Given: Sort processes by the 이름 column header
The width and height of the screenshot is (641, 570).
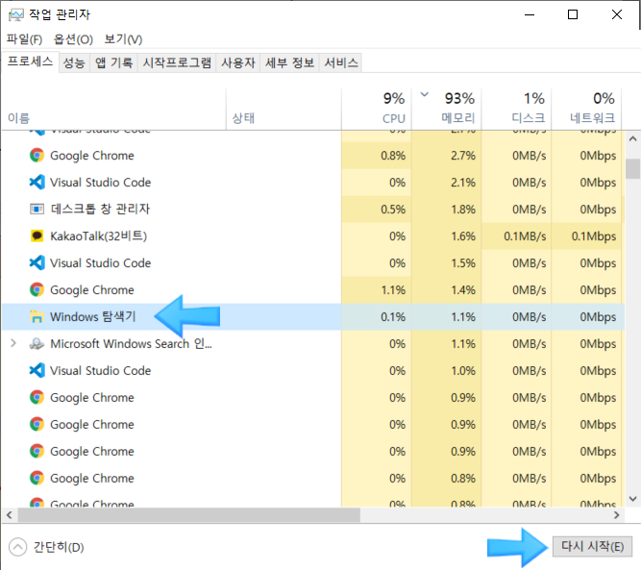Looking at the screenshot, I should (113, 110).
